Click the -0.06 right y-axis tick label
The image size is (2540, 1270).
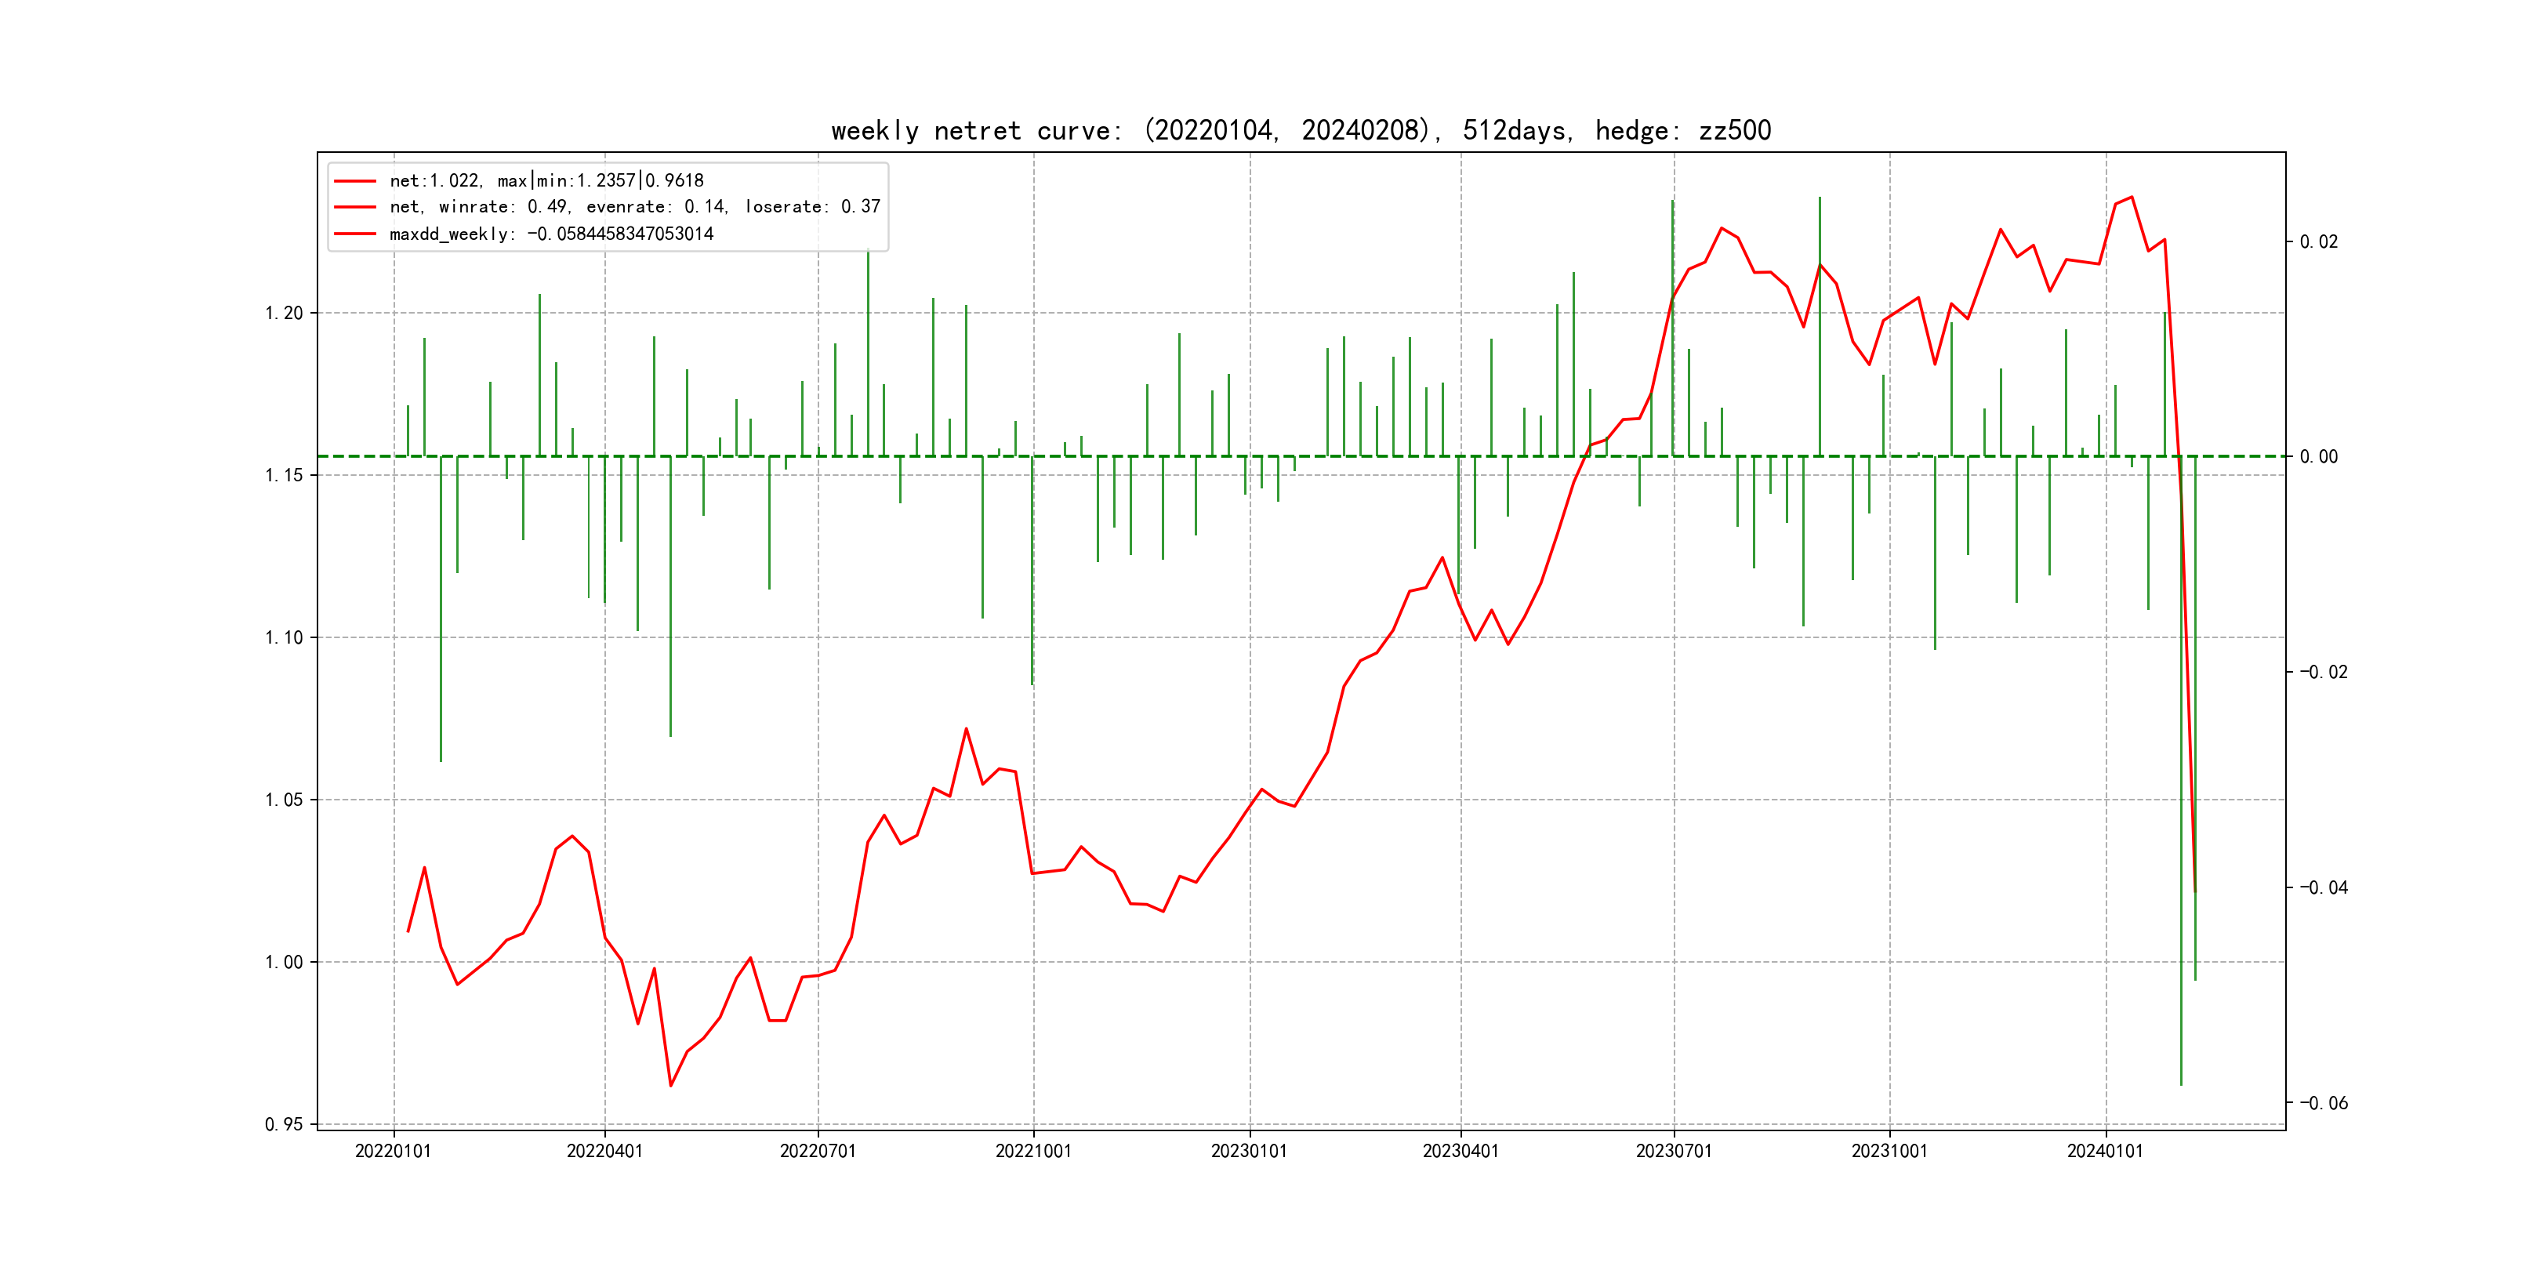[x=2323, y=1103]
